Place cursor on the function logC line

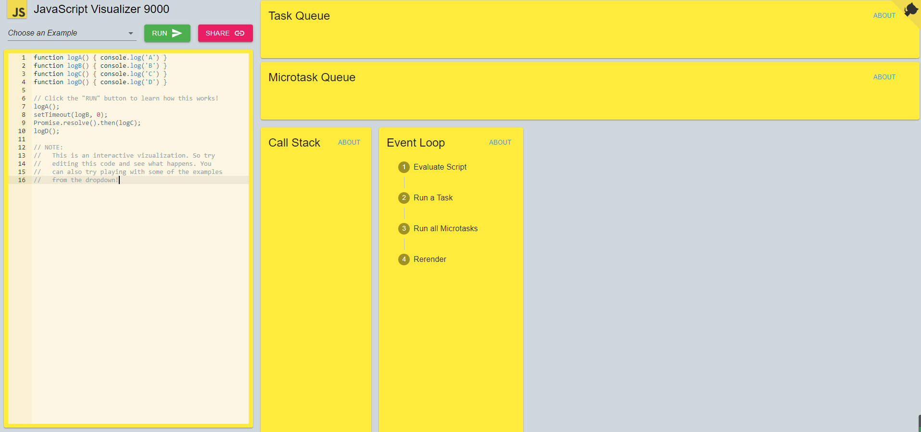(100, 74)
